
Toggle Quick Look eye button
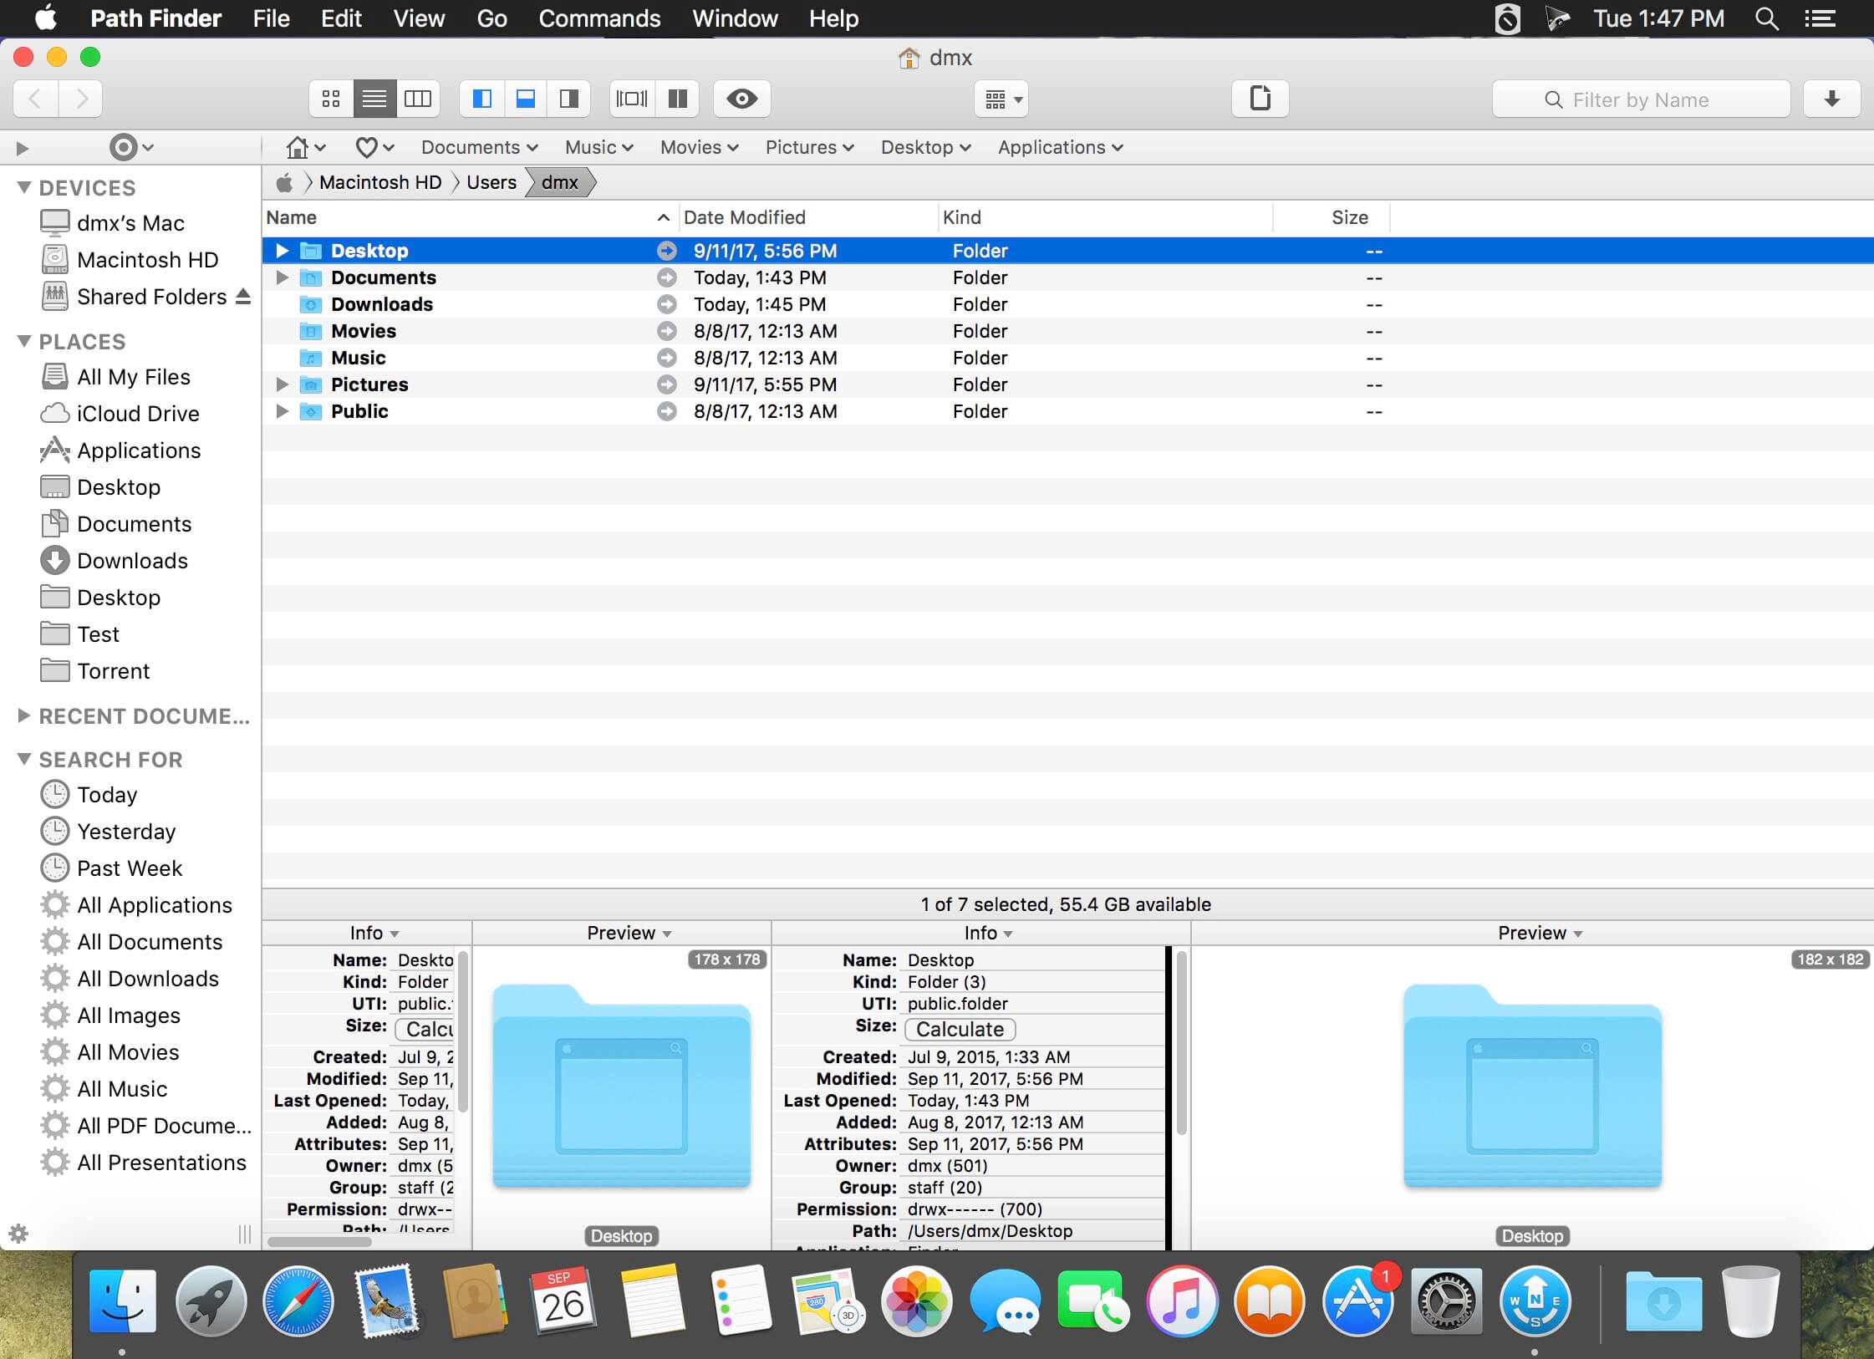click(742, 99)
